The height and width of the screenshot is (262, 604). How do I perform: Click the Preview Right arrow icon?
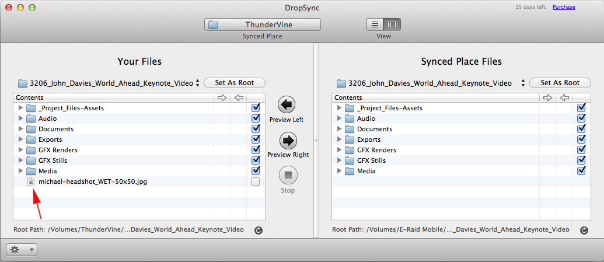point(288,141)
